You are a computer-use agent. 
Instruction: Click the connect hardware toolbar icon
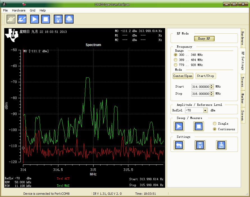(11, 19)
